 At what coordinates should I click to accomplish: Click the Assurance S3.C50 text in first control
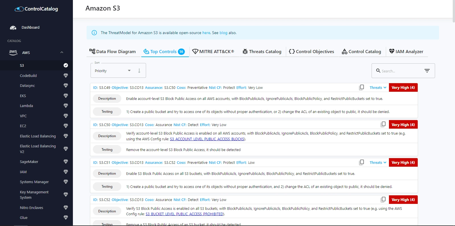click(x=160, y=88)
